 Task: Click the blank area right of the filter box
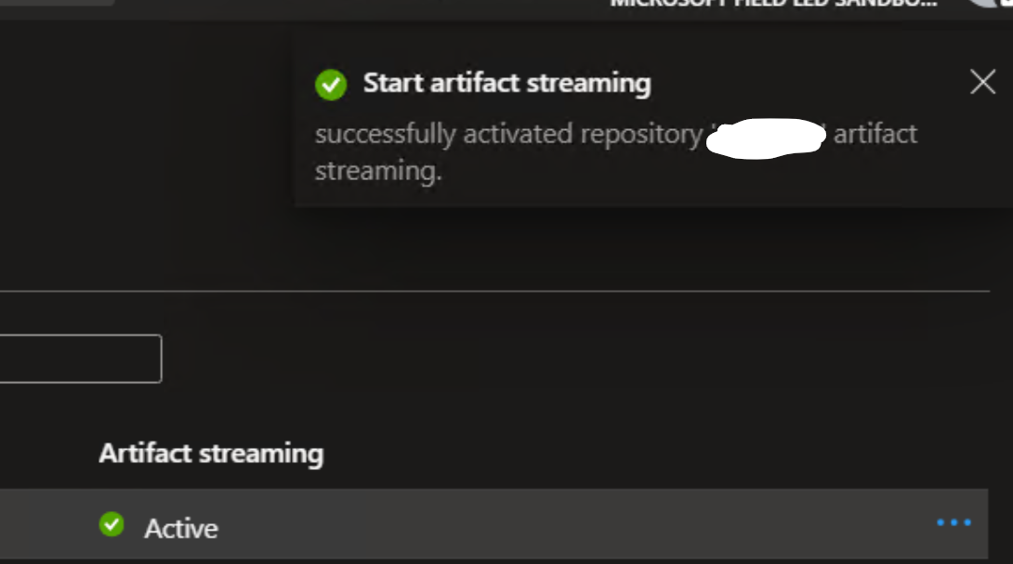click(x=558, y=359)
